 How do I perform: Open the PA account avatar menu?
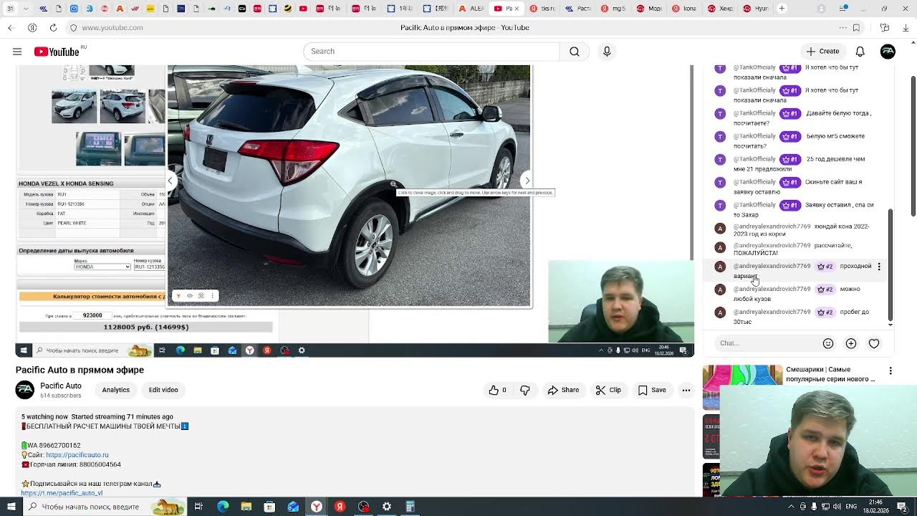[888, 52]
